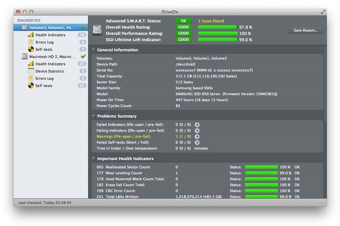Click the device path /dev/disk0
Viewport: 340px width, 226px height.
pyautogui.click(x=185, y=64)
